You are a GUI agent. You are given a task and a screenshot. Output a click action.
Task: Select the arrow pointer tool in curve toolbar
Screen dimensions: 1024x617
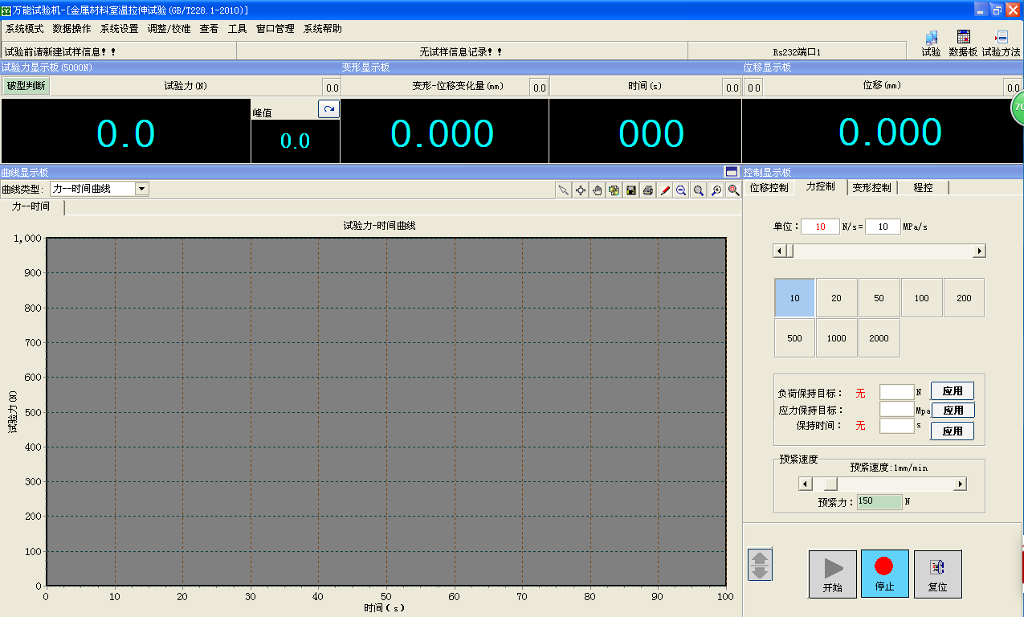tap(564, 190)
